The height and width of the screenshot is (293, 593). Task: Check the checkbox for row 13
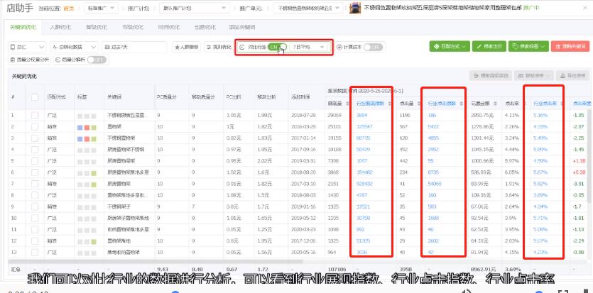[x=35, y=253]
